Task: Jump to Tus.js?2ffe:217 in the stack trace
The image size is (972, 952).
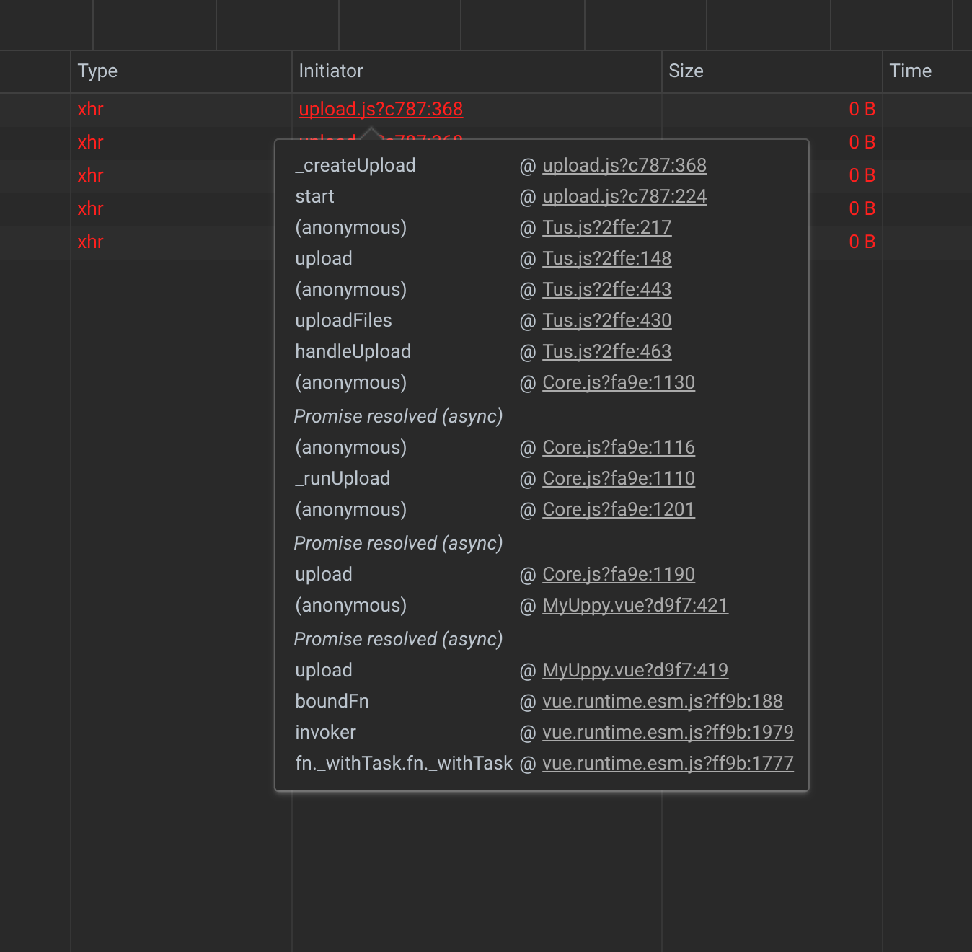Action: pyautogui.click(x=606, y=227)
